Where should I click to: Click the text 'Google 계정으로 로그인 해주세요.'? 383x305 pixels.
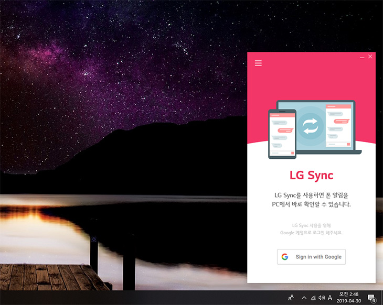click(x=312, y=233)
